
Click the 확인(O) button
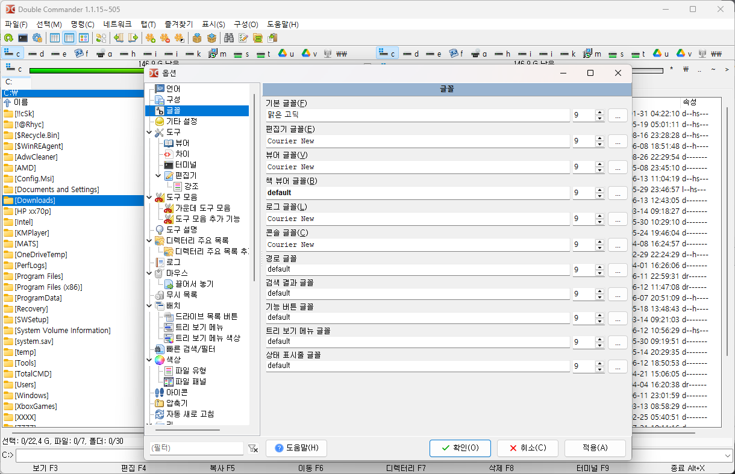point(460,448)
